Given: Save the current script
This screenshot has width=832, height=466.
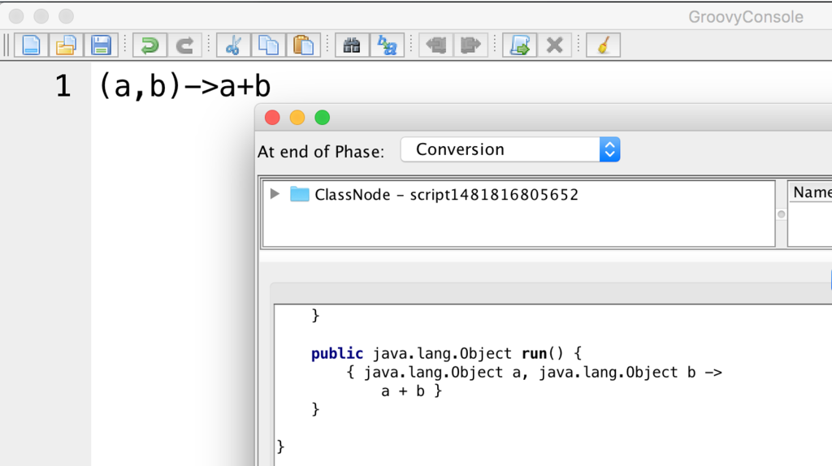Looking at the screenshot, I should click(x=101, y=45).
